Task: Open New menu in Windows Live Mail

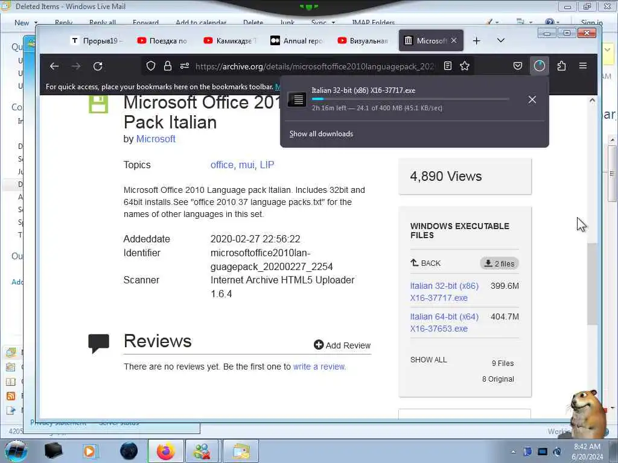Action: [25, 23]
